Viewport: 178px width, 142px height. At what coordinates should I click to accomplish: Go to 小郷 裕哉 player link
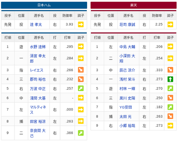(127, 126)
